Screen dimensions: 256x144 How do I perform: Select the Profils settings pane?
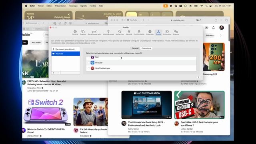(158, 32)
